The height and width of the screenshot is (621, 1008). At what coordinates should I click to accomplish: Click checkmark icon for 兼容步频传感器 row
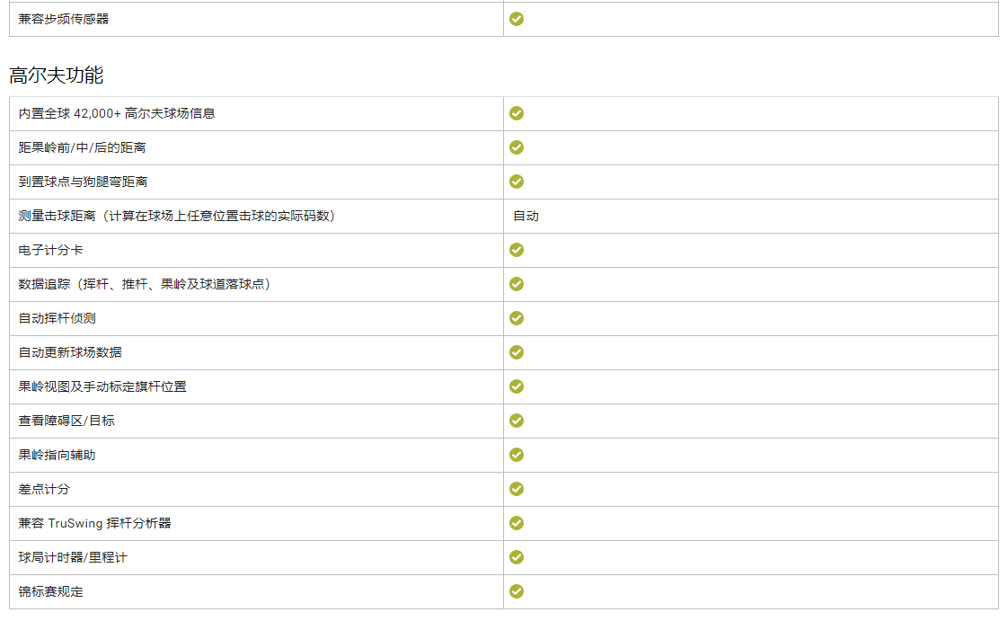(517, 18)
